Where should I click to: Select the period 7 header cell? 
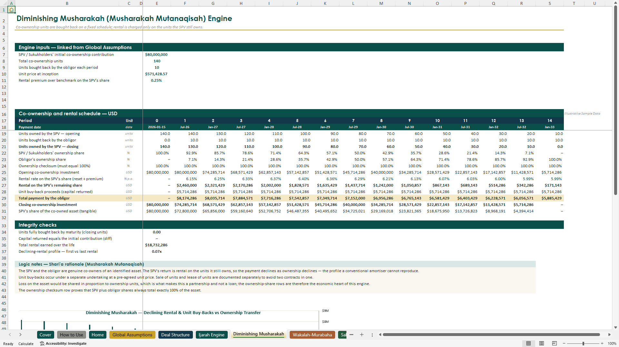pos(353,120)
